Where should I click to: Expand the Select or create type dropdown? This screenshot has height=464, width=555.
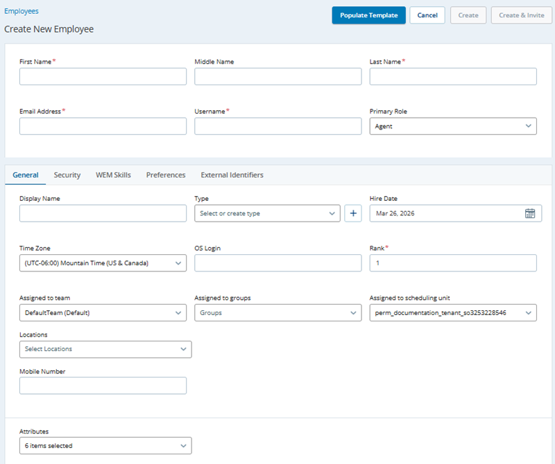coord(267,213)
